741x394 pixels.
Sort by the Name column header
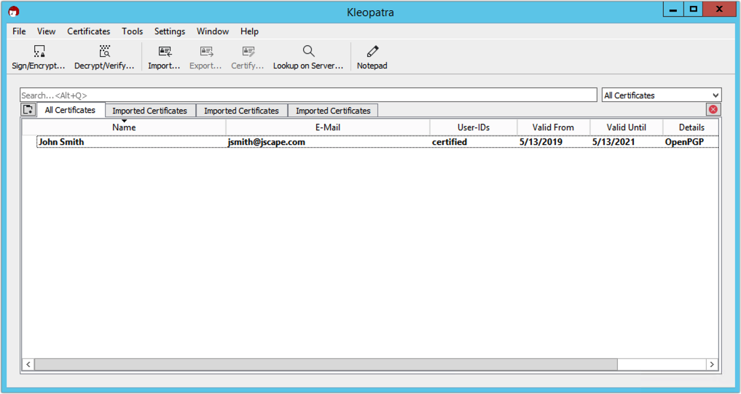coord(124,127)
